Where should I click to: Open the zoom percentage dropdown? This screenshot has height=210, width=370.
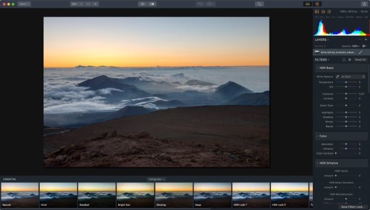[x=77, y=4]
